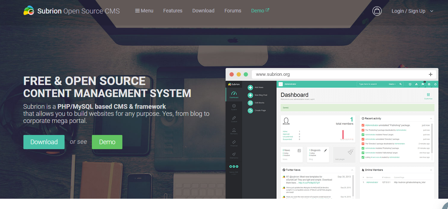Click the home icon in dashboard header

pyautogui.click(x=416, y=84)
